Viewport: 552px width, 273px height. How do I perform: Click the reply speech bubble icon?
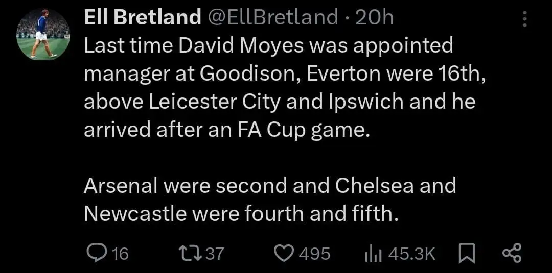(x=96, y=253)
